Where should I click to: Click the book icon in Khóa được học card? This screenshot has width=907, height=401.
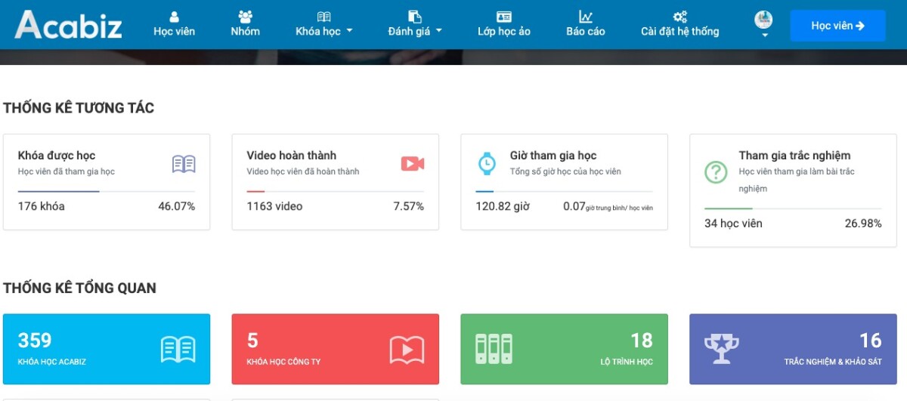point(184,164)
